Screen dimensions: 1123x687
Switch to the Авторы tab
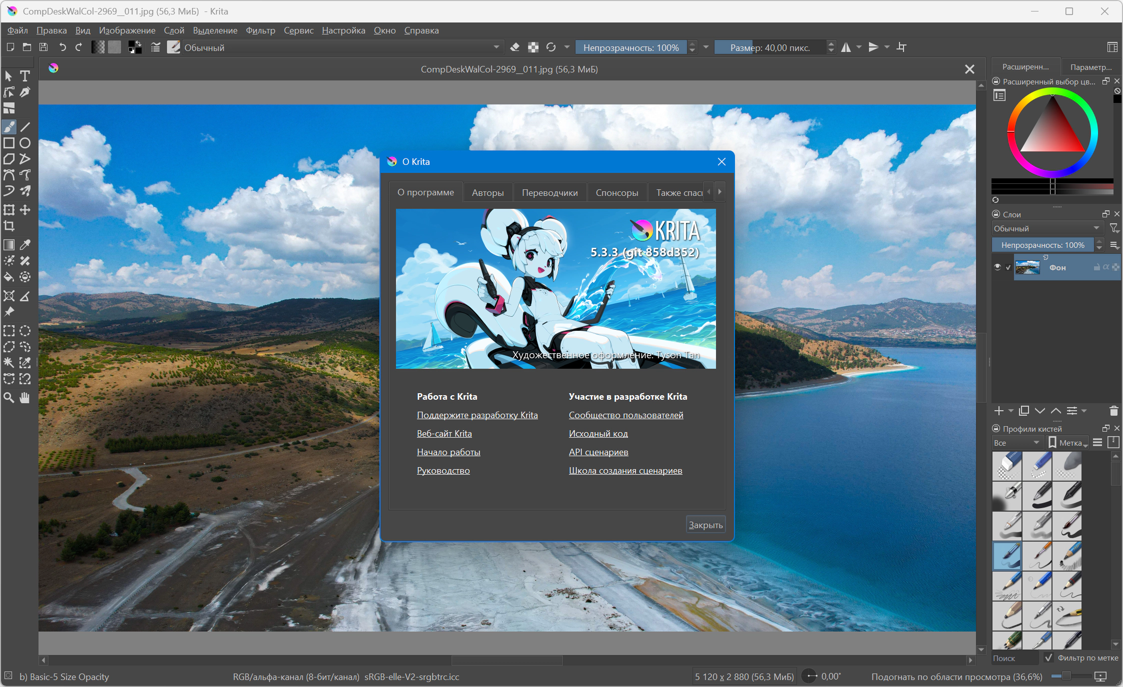tap(488, 192)
